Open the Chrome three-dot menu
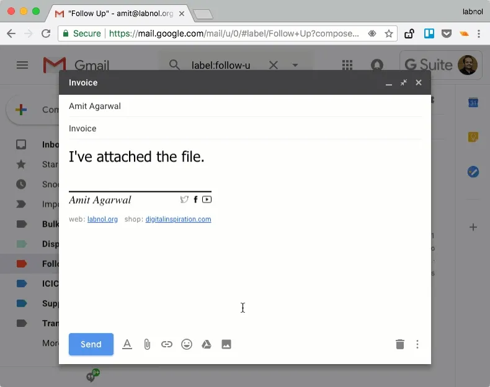The width and height of the screenshot is (490, 387). tap(478, 33)
